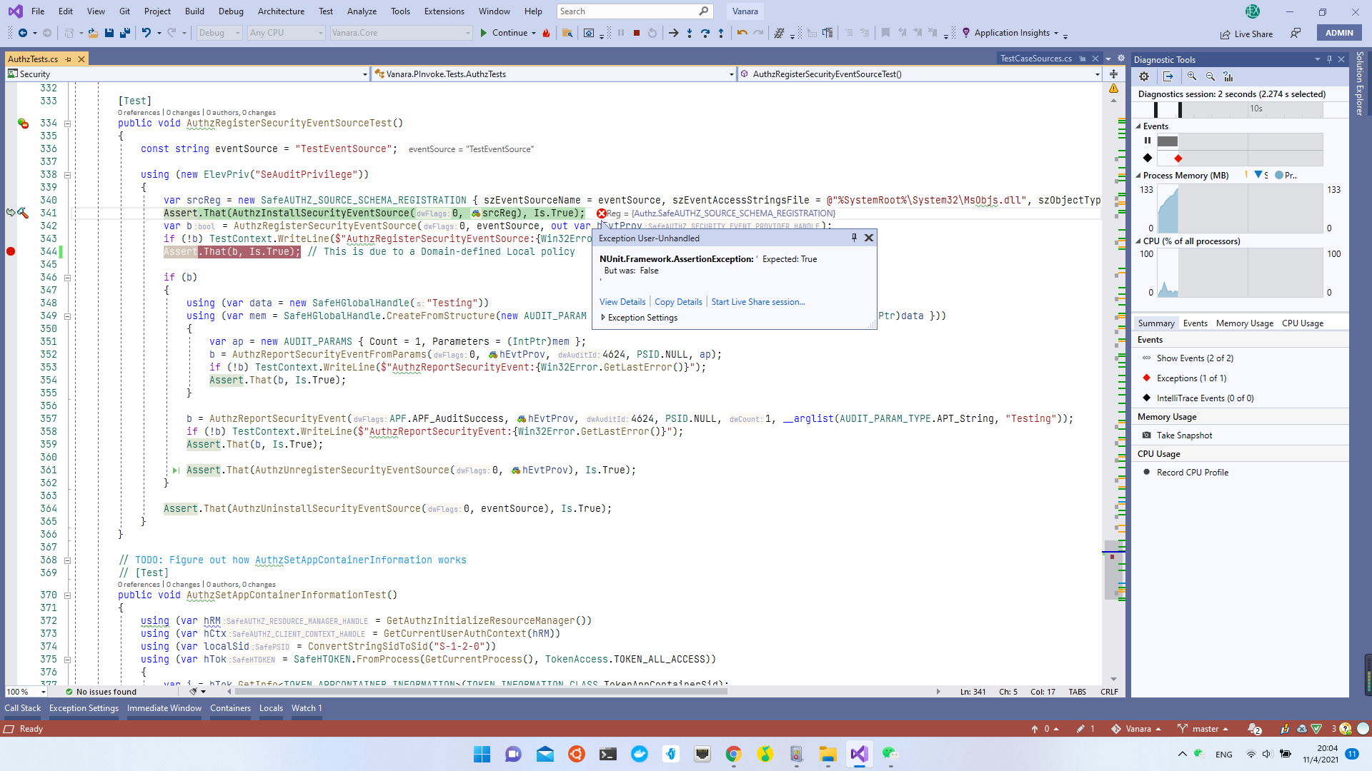Toggle the breakpoint on line 344

click(11, 251)
